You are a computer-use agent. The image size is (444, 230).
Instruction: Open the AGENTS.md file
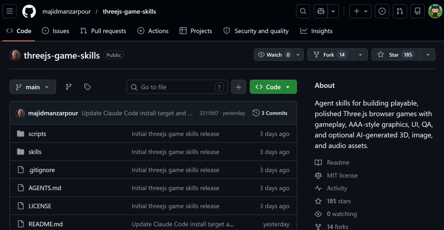(45, 188)
